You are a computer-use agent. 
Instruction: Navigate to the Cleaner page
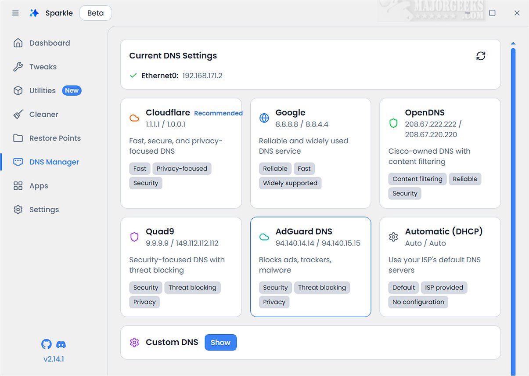point(43,114)
